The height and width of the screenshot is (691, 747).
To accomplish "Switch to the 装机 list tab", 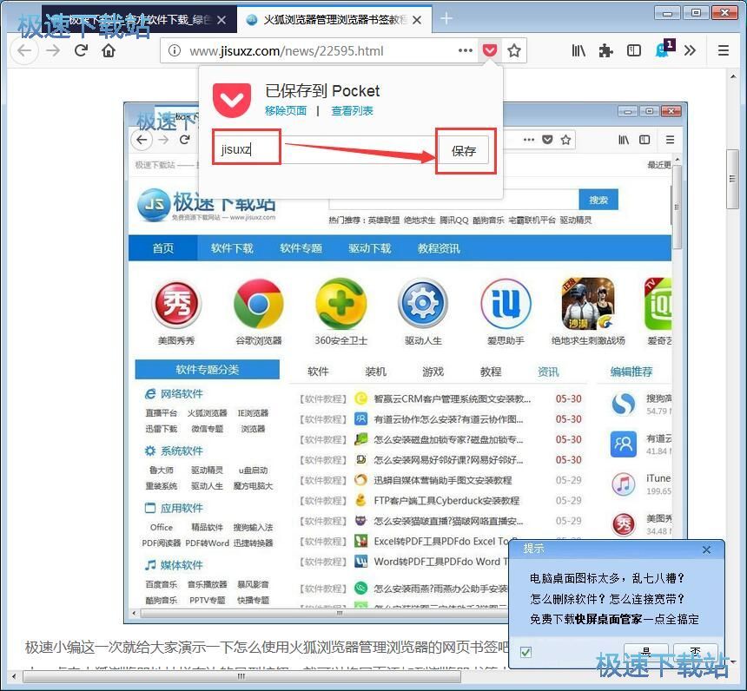I will coord(376,372).
